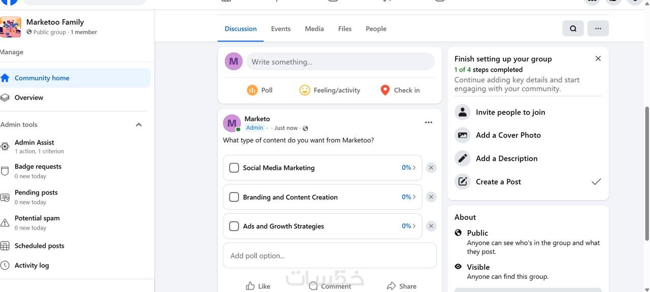The height and width of the screenshot is (292, 650).
Task: Collapse the Admin tools section
Action: click(139, 125)
